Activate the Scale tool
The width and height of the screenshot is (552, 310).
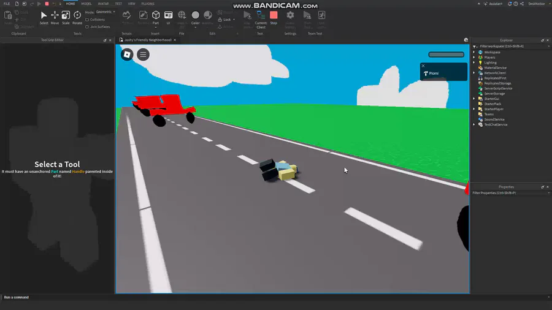pos(66,18)
